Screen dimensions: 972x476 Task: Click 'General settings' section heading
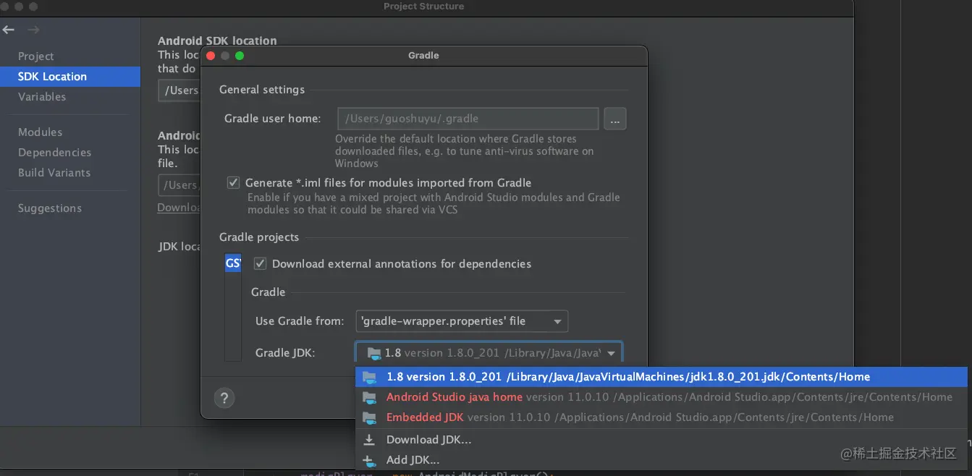point(262,90)
